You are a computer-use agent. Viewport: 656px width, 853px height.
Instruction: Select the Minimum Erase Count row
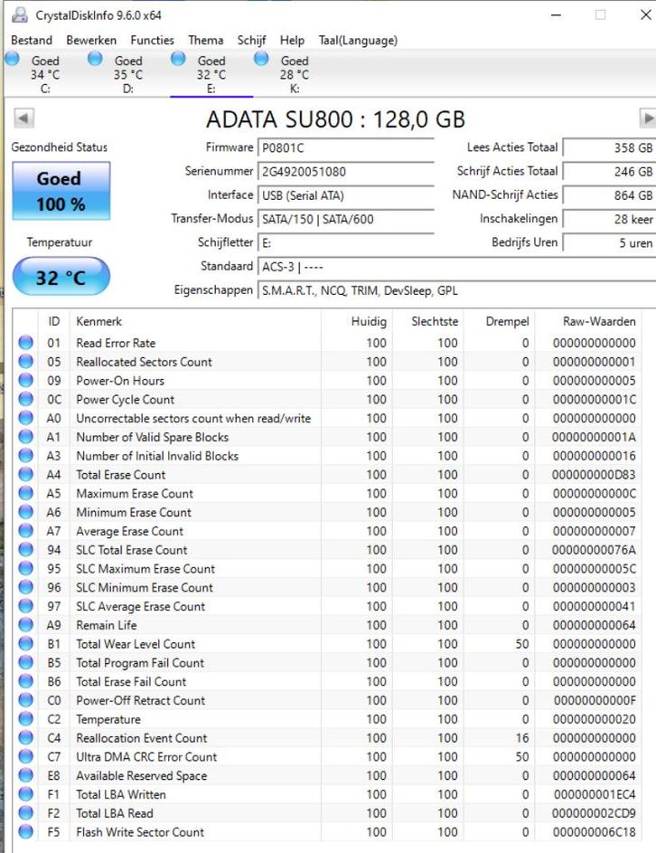[327, 512]
